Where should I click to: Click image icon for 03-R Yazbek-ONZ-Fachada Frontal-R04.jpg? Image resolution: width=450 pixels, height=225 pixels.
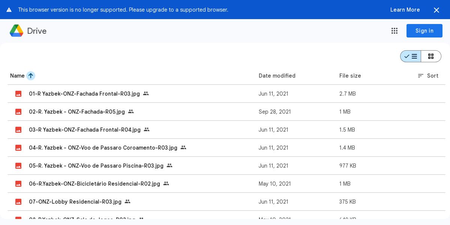(x=18, y=130)
